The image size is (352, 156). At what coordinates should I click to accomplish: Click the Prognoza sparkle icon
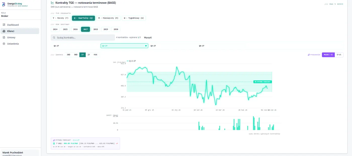point(309,55)
